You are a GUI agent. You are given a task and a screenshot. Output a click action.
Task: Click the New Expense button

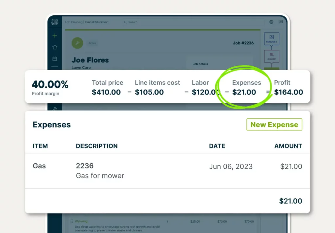[x=274, y=125]
